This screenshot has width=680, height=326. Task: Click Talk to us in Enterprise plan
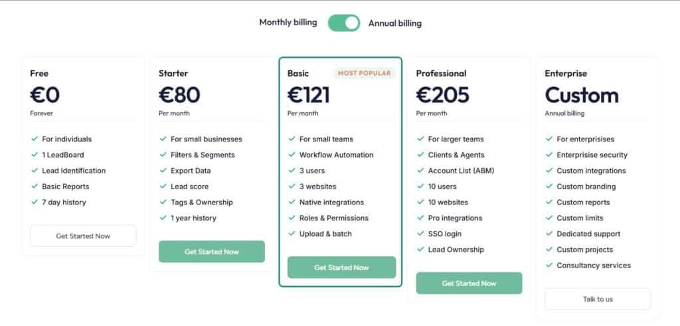pyautogui.click(x=598, y=299)
